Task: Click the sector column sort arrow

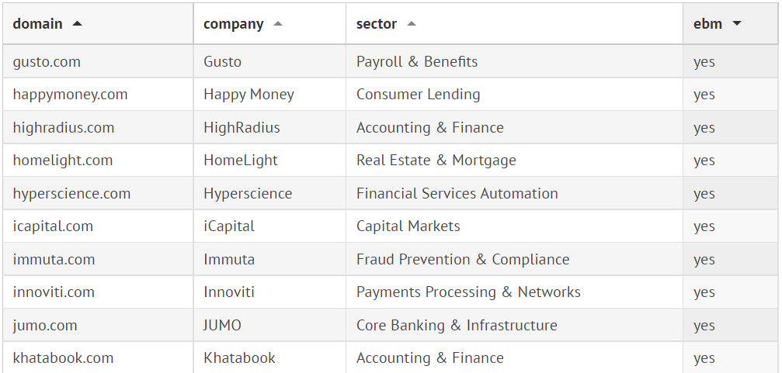Action: 412,24
